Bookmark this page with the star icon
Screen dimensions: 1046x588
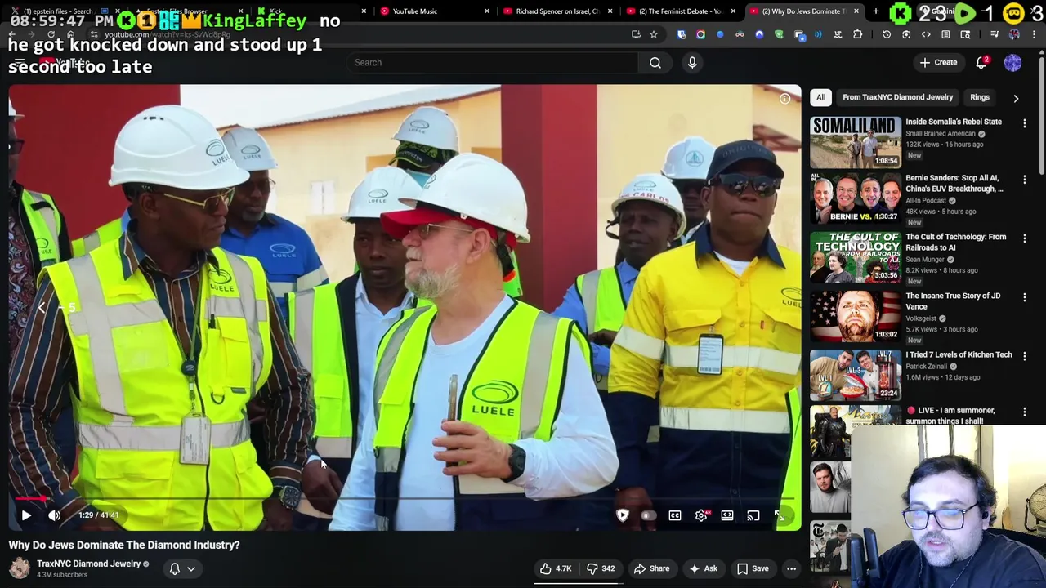point(654,34)
